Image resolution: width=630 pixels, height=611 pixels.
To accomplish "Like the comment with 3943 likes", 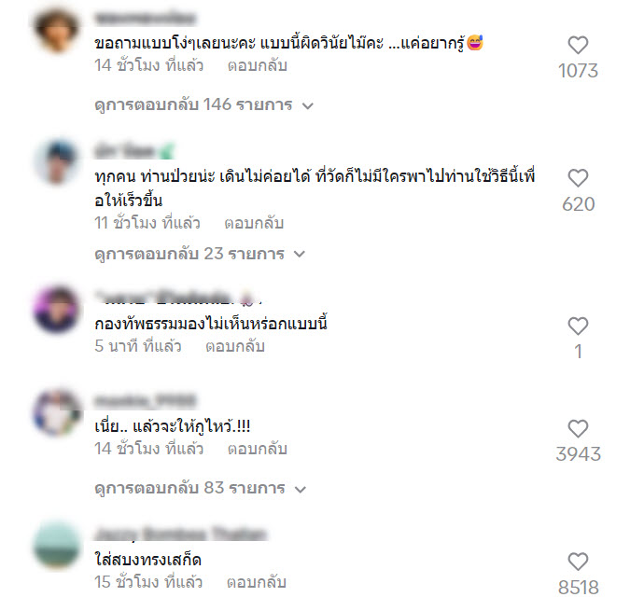I will click(x=578, y=429).
